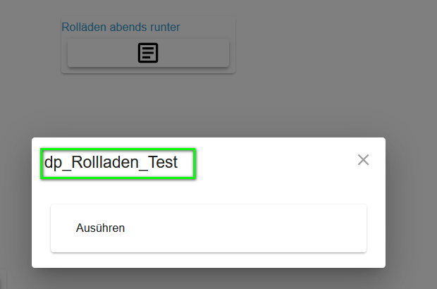Choose the Ausführen list entry
Viewport: 437px width, 289px height.
pos(208,228)
